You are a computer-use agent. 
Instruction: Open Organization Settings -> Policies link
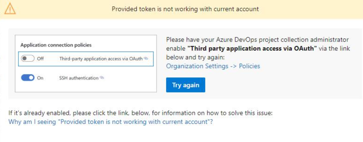(213, 66)
